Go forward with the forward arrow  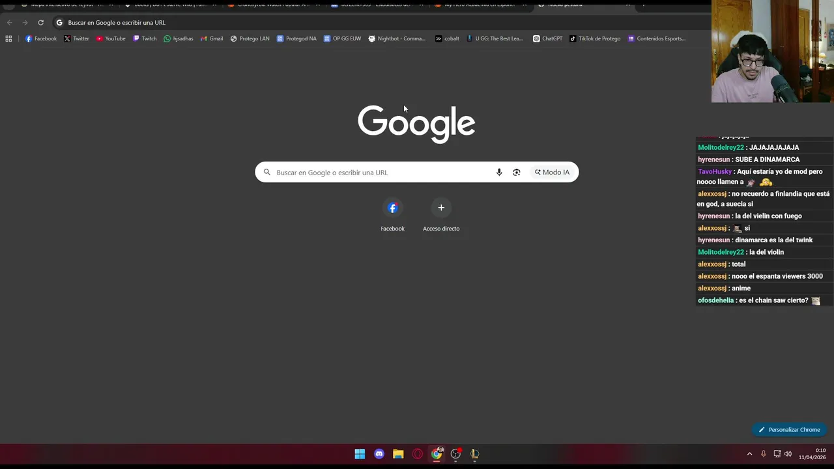(x=25, y=22)
